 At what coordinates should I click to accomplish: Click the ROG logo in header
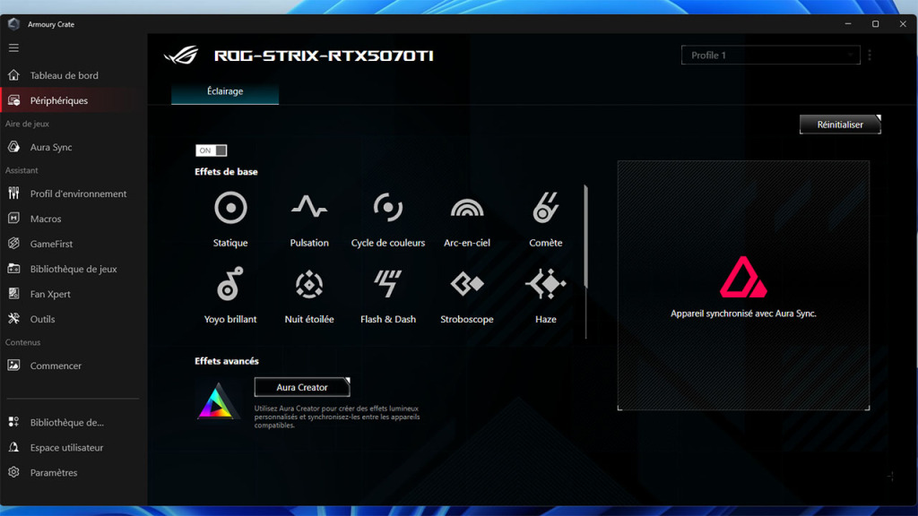(x=181, y=56)
